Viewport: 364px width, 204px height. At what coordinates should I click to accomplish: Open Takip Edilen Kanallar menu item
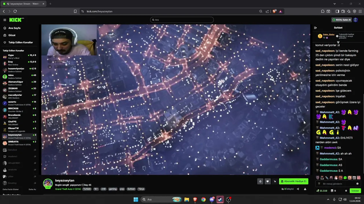pos(21,42)
